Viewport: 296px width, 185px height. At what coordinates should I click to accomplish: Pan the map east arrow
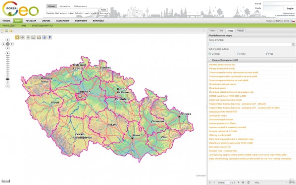(12, 44)
